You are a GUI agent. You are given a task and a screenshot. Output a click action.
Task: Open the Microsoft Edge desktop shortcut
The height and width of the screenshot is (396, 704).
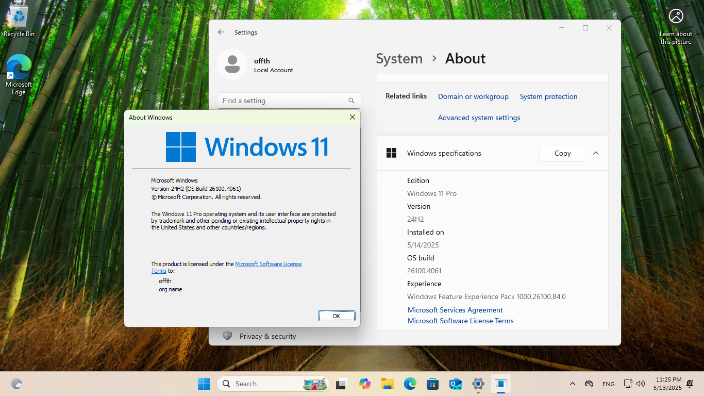[x=19, y=75]
